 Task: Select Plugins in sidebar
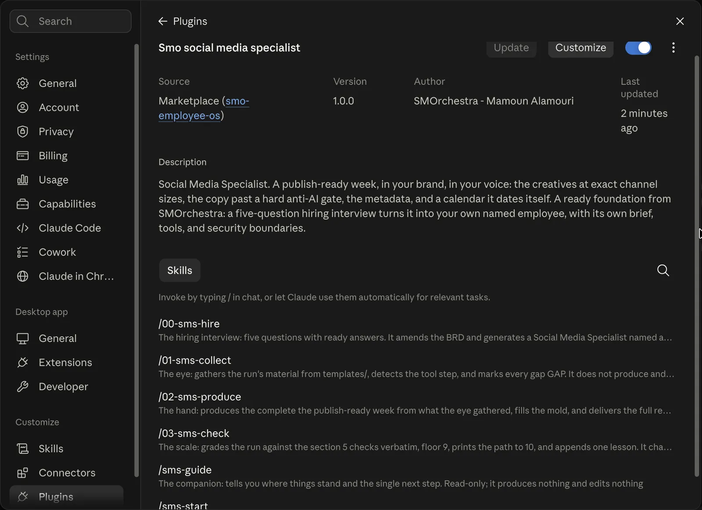[x=67, y=497]
